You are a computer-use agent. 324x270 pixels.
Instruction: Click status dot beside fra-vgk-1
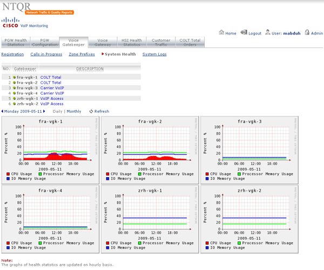pyautogui.click(x=15, y=77)
